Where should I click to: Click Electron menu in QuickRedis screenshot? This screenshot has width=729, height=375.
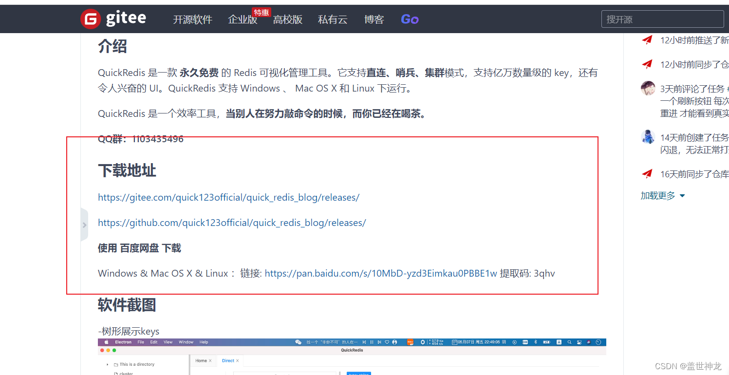pyautogui.click(x=123, y=342)
